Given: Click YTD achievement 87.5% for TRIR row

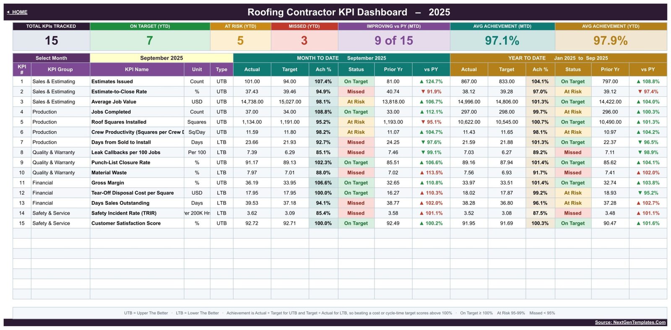Looking at the screenshot, I should 540,213.
